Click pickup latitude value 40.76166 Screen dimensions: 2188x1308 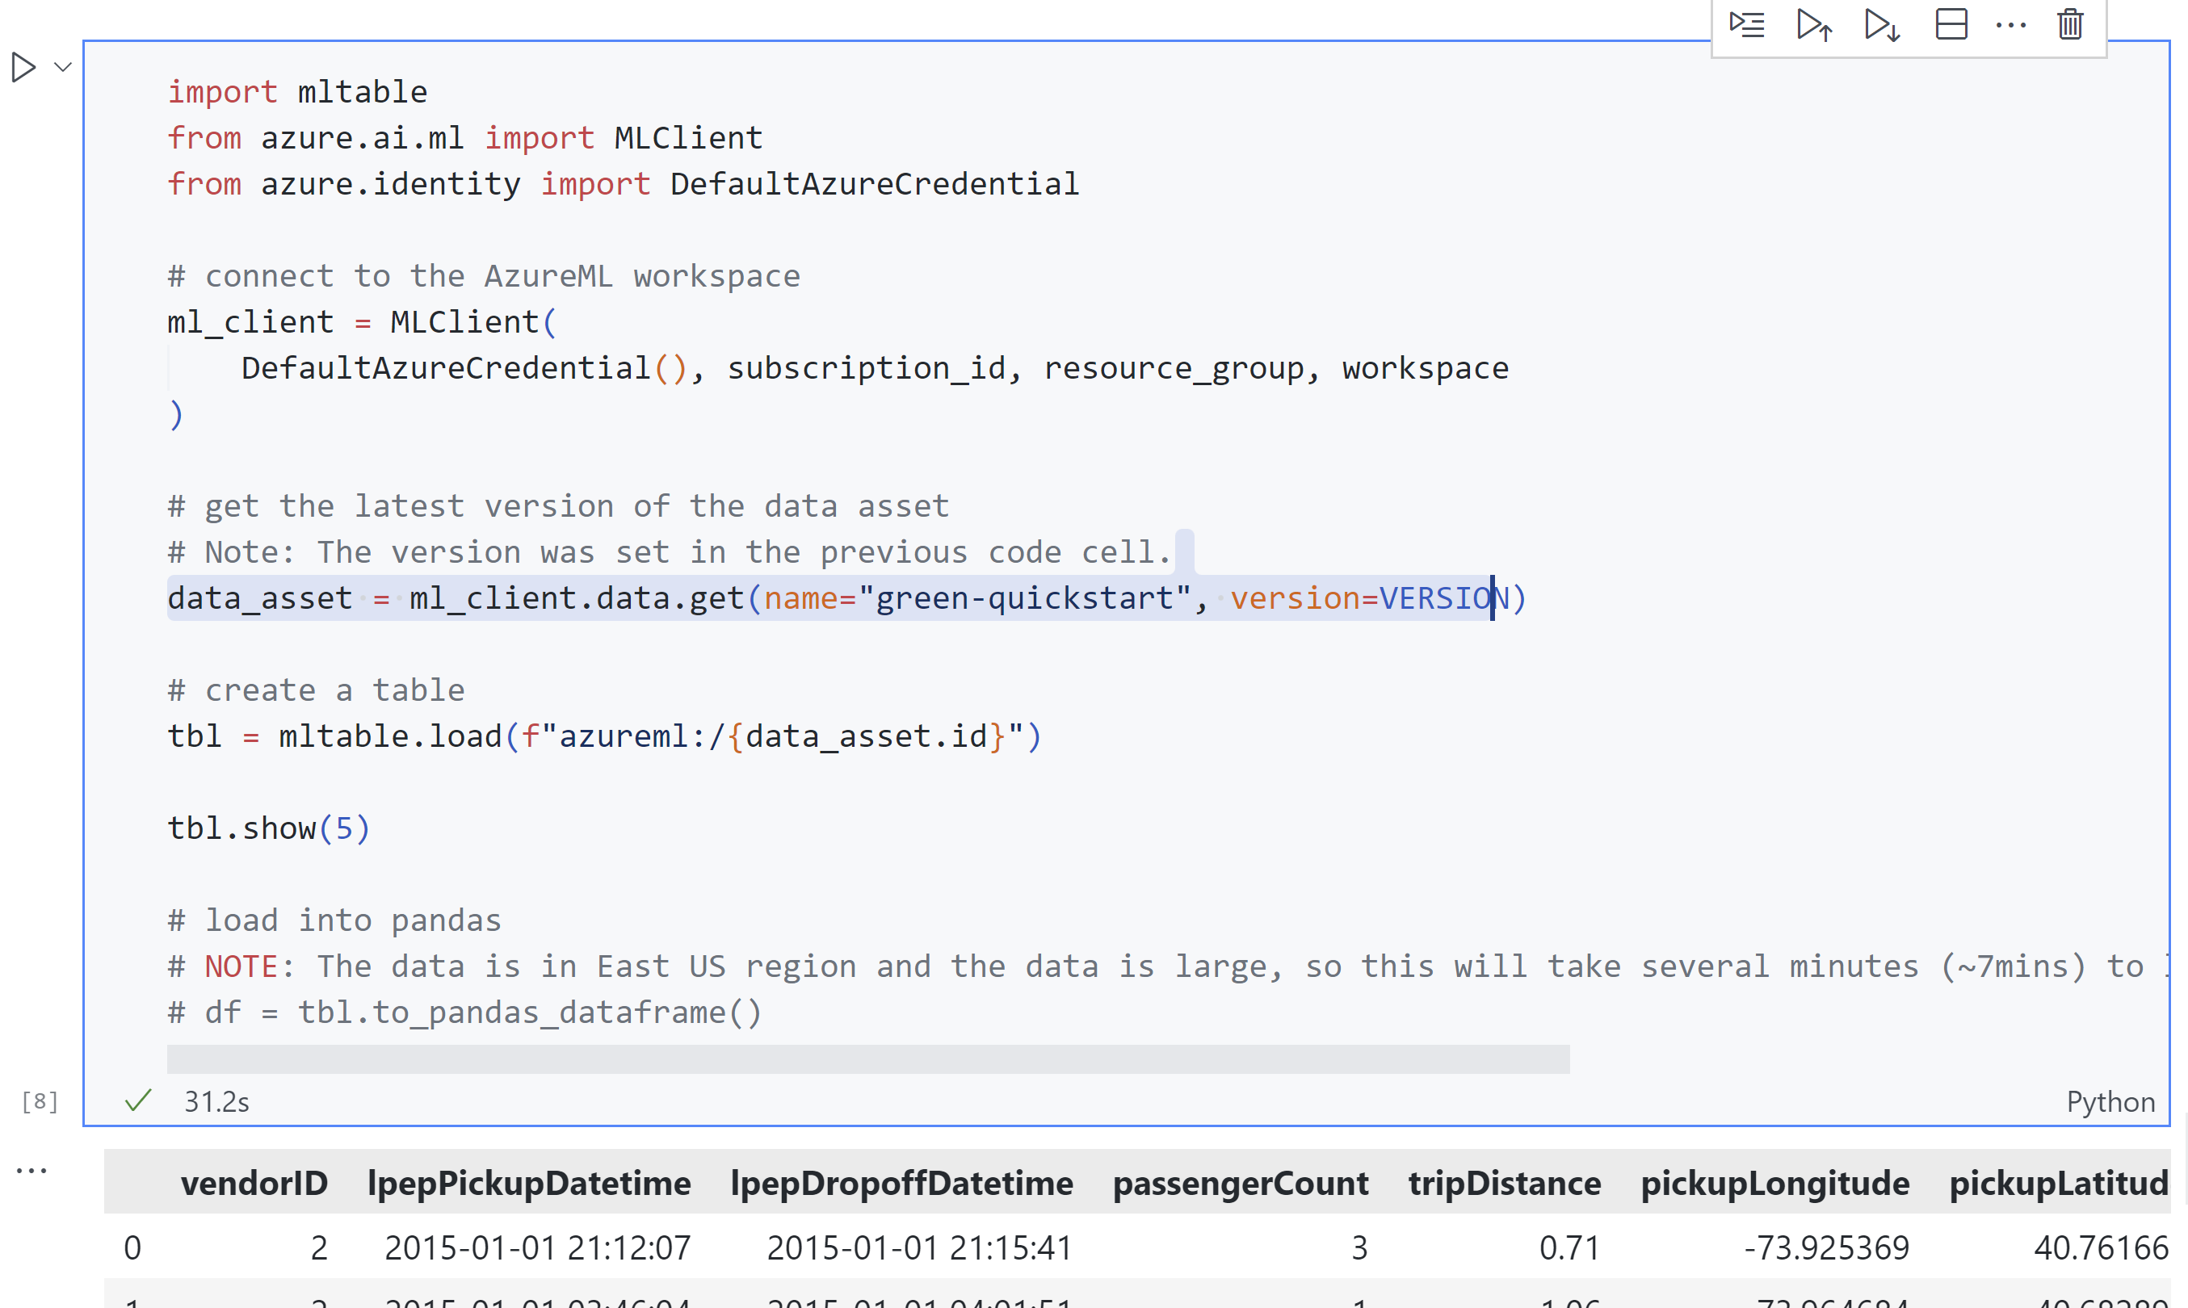(2101, 1247)
